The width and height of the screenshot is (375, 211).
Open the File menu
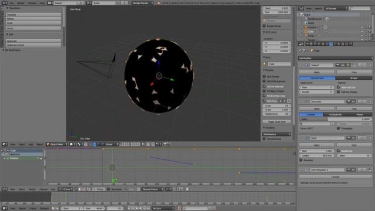(12, 3)
